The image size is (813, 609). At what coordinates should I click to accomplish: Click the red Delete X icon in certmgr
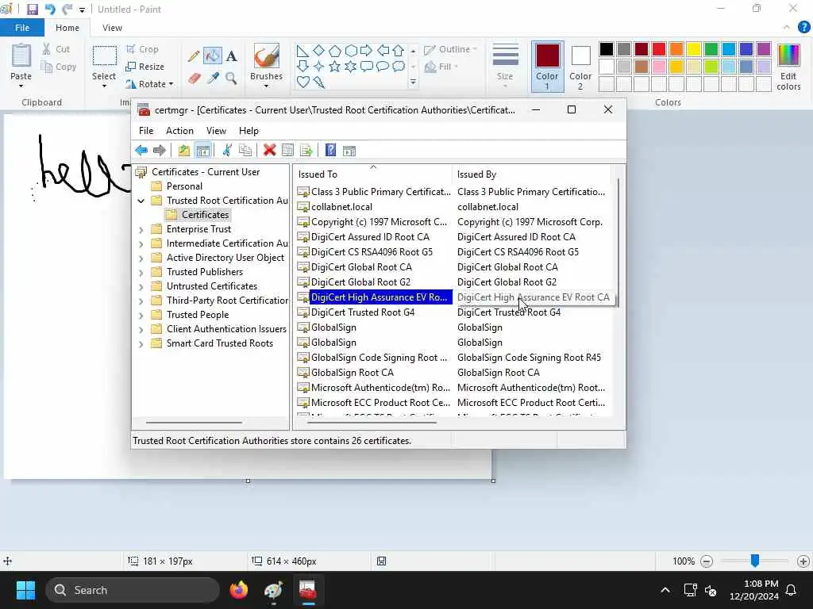[269, 151]
